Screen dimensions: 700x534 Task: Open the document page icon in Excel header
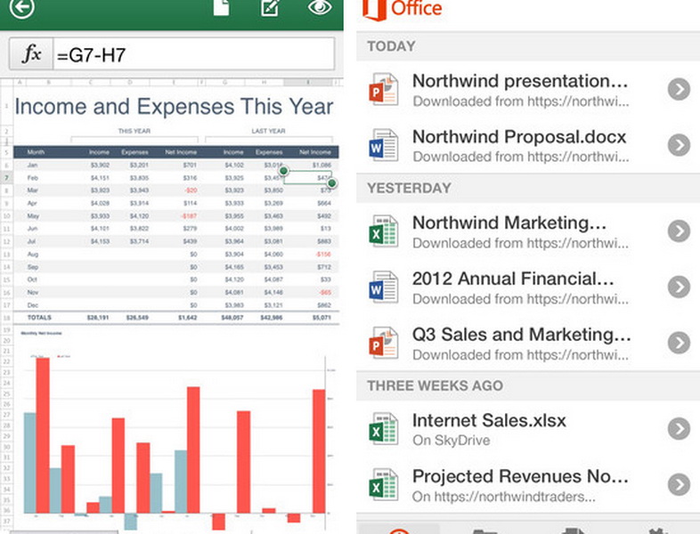tap(221, 7)
